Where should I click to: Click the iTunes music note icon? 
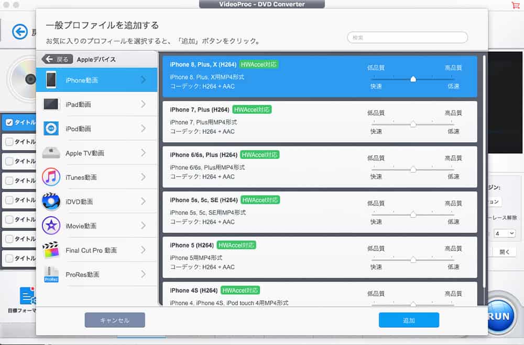[51, 177]
